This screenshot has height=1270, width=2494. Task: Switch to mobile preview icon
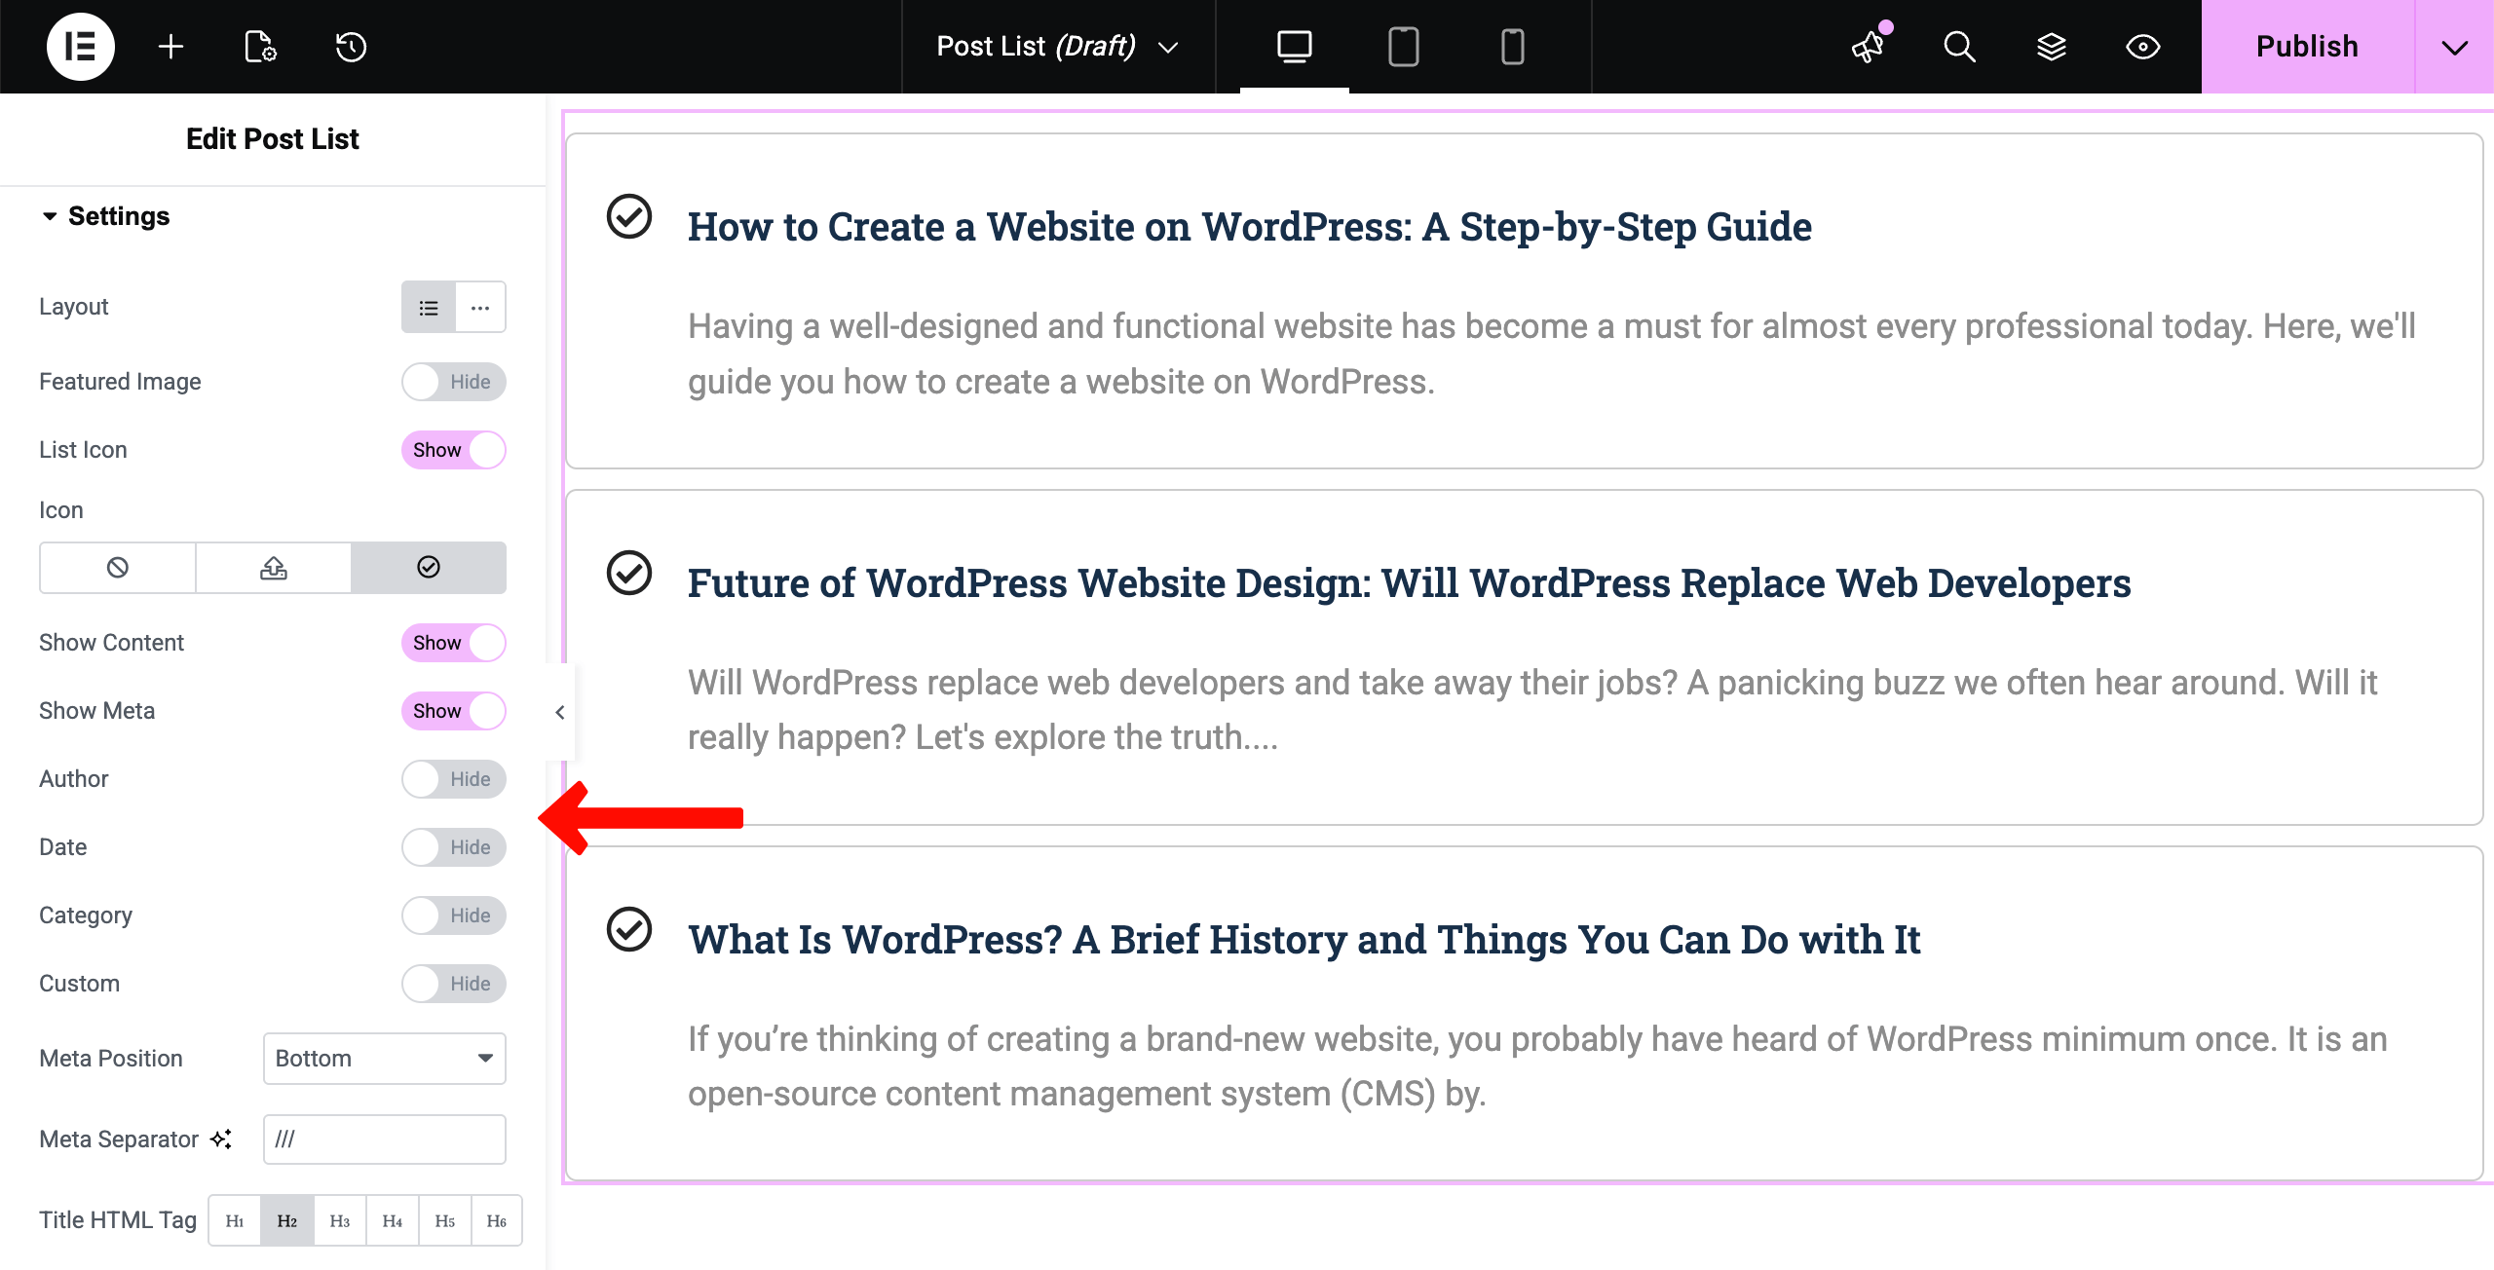(1514, 46)
